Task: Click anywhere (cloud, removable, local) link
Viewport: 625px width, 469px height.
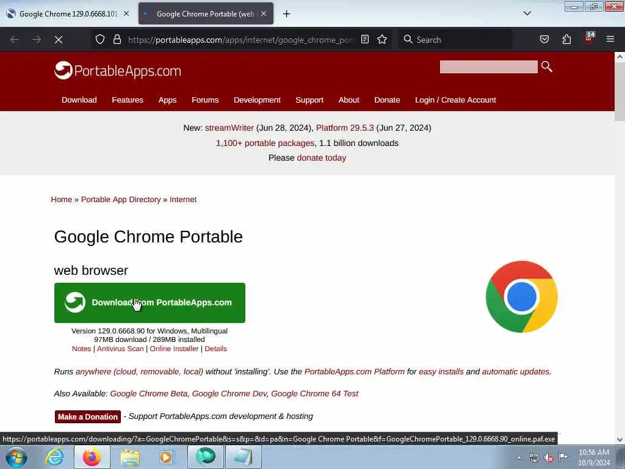Action: [139, 372]
